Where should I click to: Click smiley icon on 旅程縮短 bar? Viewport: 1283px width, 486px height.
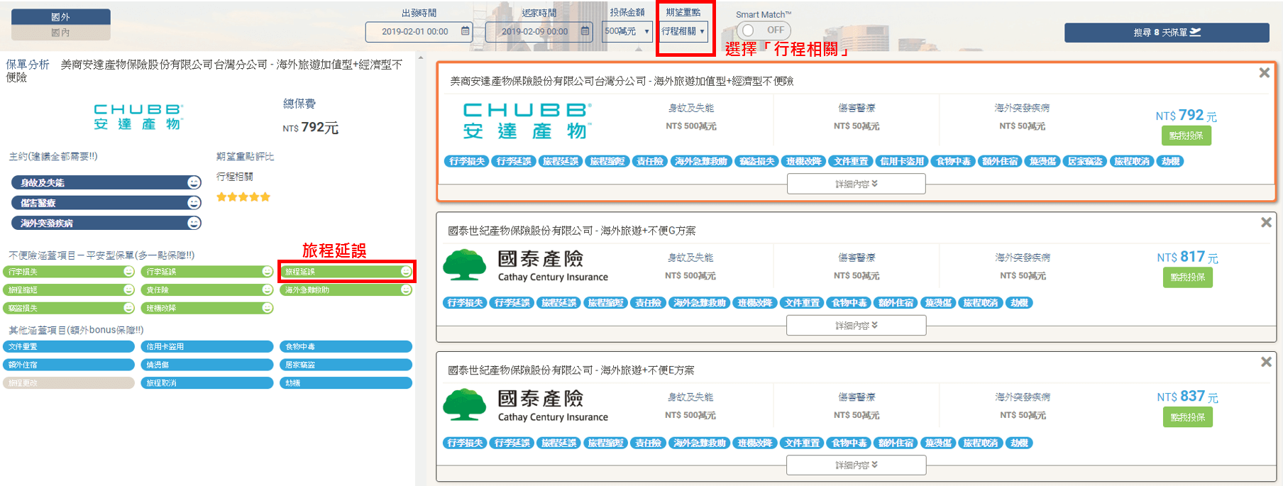[128, 290]
